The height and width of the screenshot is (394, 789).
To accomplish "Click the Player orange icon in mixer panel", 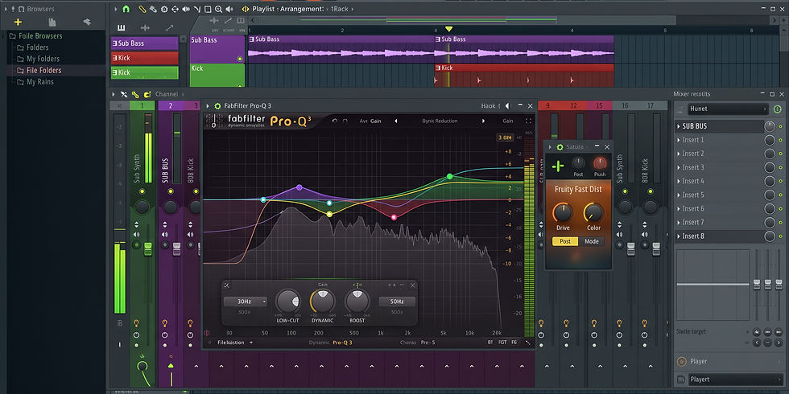I will point(682,361).
